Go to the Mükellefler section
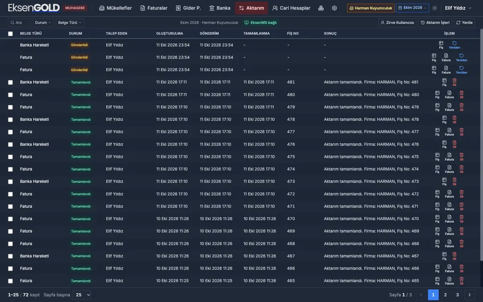This screenshot has width=483, height=302. click(116, 8)
